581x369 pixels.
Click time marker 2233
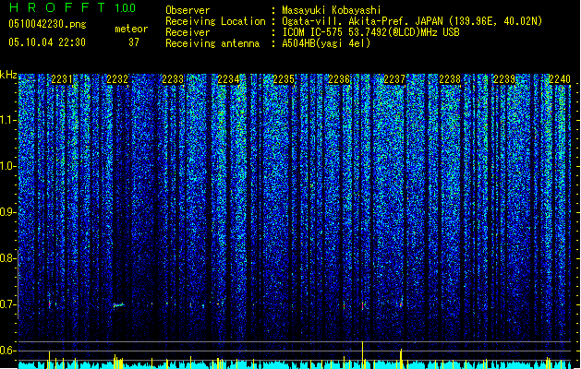tap(173, 79)
